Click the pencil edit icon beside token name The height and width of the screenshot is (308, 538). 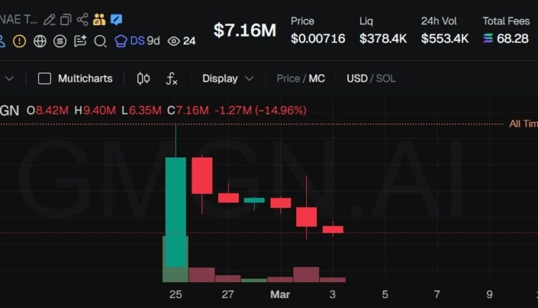click(x=49, y=19)
